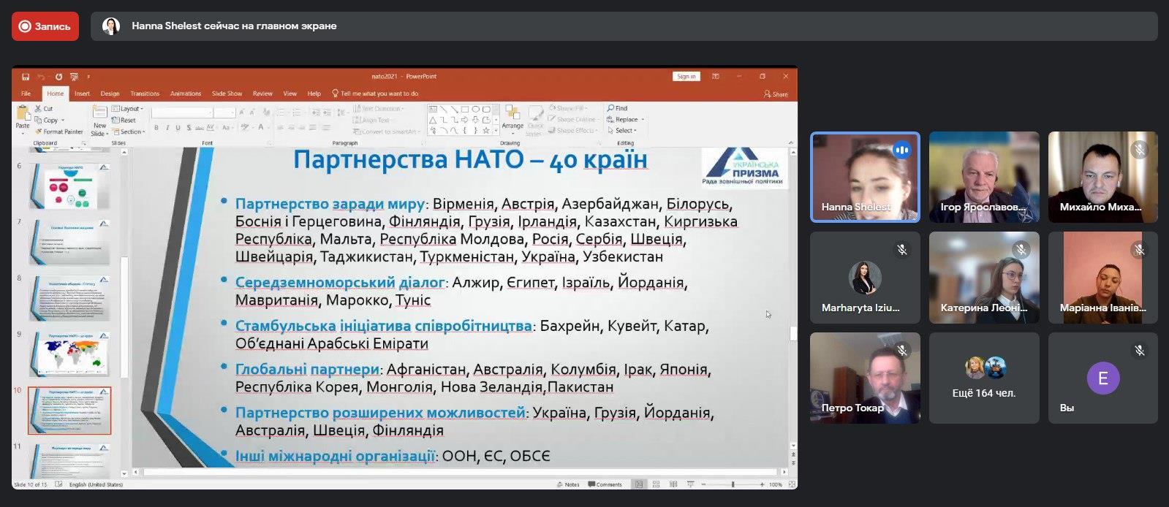1169x507 pixels.
Task: Switch to the Design ribbon tab
Action: 110,94
